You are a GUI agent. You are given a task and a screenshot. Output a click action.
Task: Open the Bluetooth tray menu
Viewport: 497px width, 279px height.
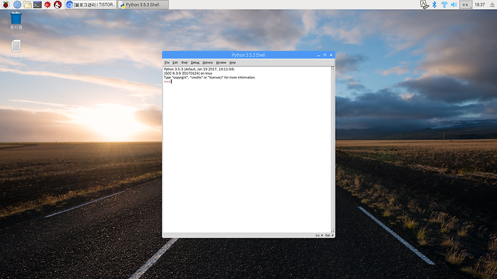[x=435, y=4]
